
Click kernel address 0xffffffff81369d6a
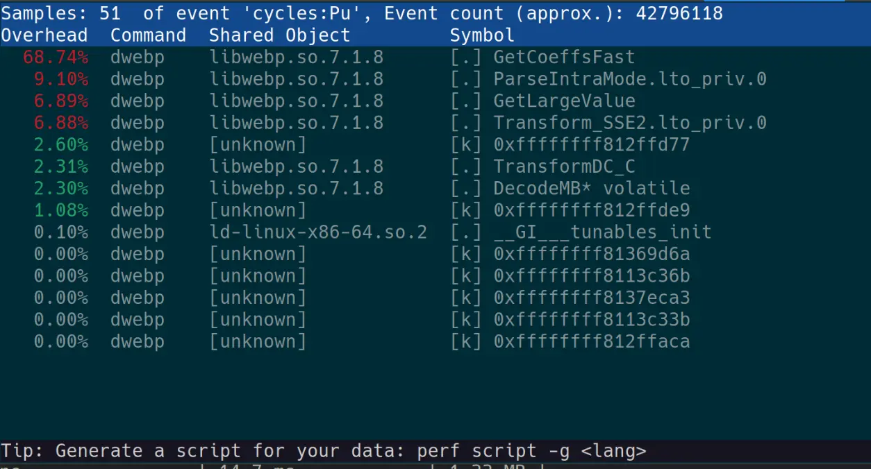click(591, 255)
